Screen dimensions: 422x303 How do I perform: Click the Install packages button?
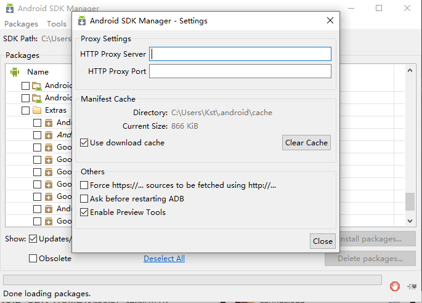(378, 239)
